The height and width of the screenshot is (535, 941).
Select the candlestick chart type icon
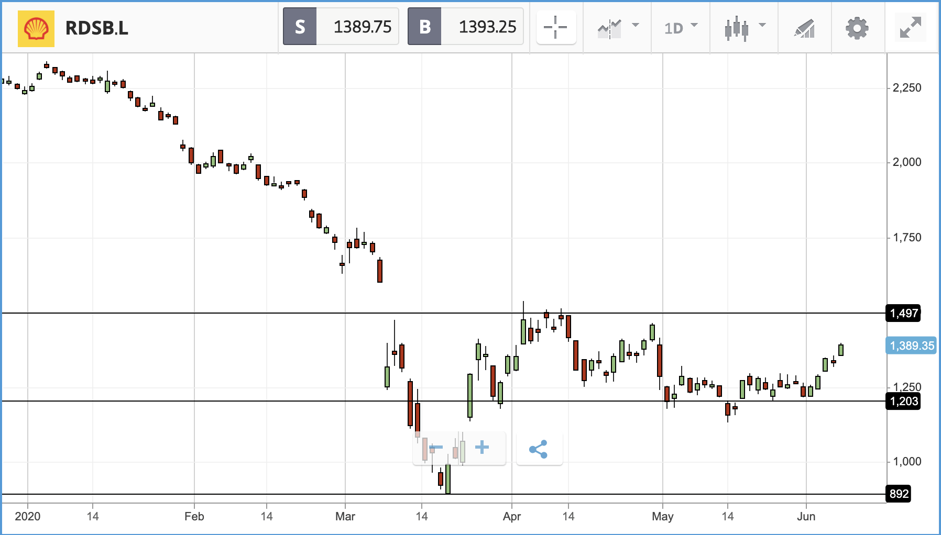click(x=736, y=28)
